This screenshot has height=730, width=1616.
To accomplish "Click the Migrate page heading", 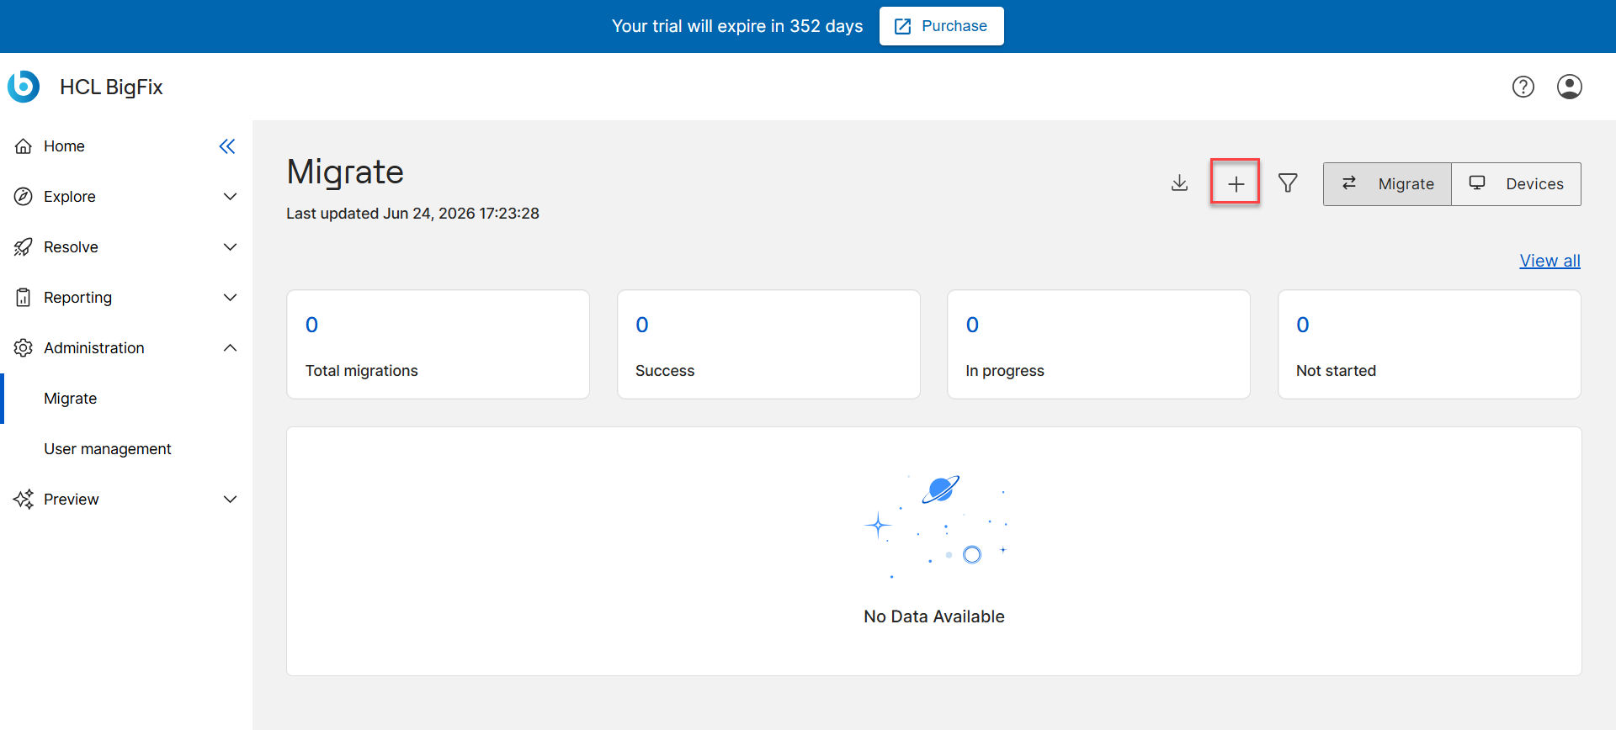I will [345, 172].
